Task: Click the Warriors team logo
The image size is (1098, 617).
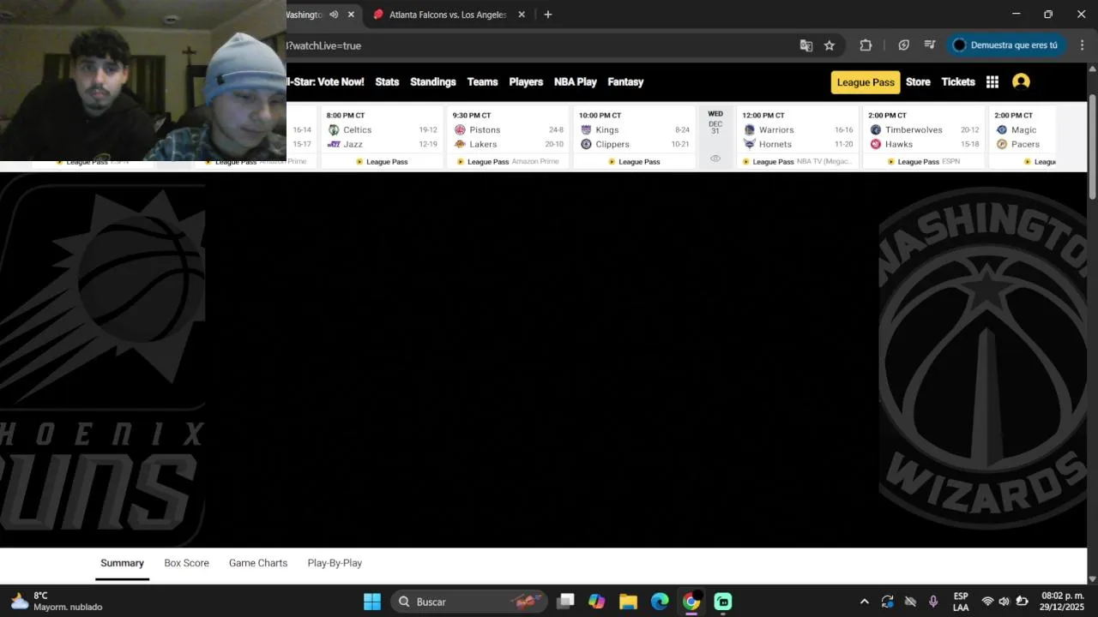Action: tap(750, 130)
